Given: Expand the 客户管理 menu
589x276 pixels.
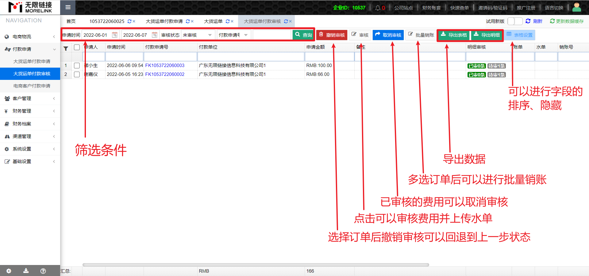Looking at the screenshot, I should click(x=54, y=99).
